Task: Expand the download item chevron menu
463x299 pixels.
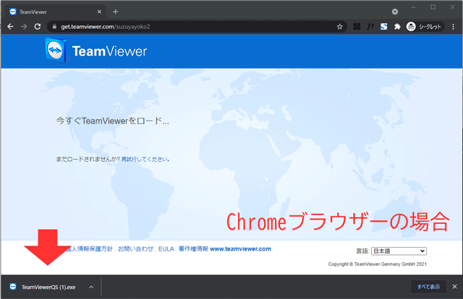Action: (x=92, y=287)
